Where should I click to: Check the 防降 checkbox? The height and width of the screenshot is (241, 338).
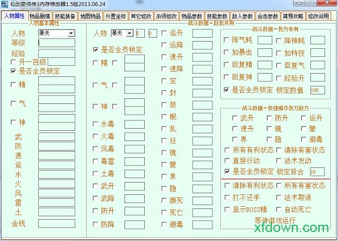(95, 225)
